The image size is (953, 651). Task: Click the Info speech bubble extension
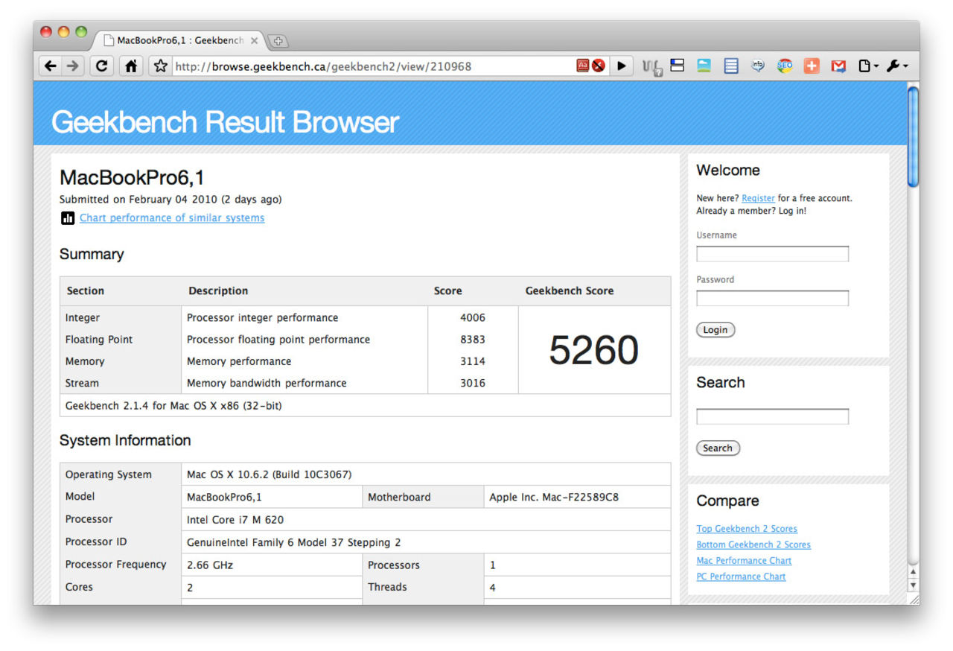[758, 66]
